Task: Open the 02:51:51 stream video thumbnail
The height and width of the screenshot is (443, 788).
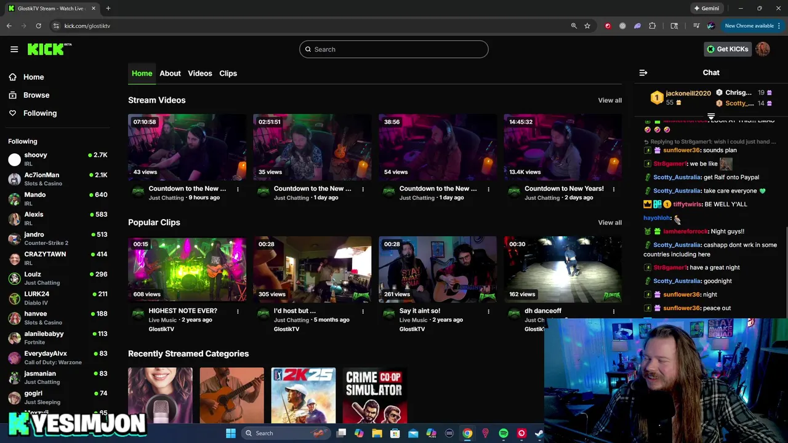Action: [x=312, y=147]
